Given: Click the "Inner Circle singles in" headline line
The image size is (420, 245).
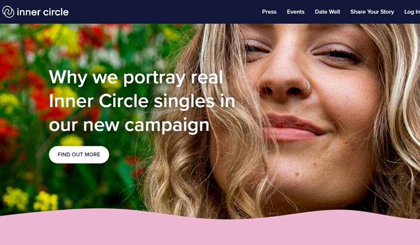Looking at the screenshot, I should pyautogui.click(x=142, y=101).
